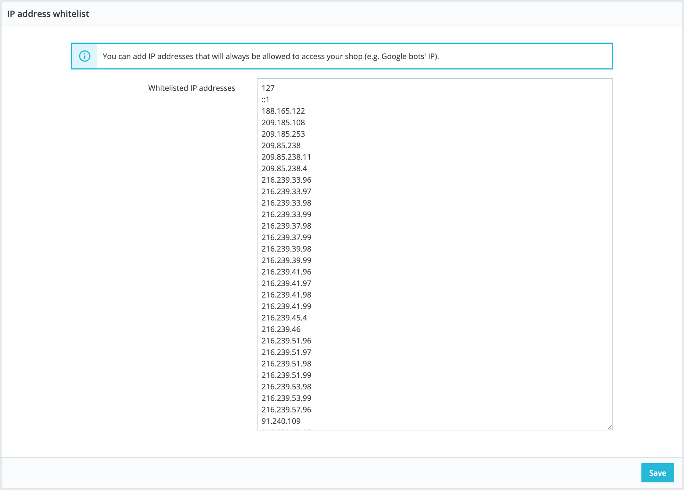Place cursor on 216.239.39.99 line

(x=286, y=260)
